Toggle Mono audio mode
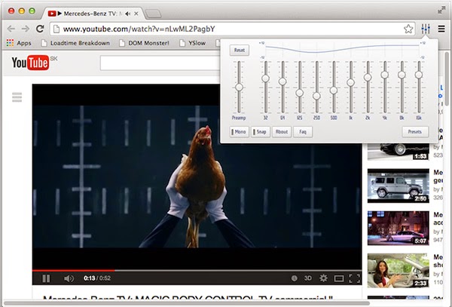The height and width of the screenshot is (307, 452). pyautogui.click(x=240, y=132)
